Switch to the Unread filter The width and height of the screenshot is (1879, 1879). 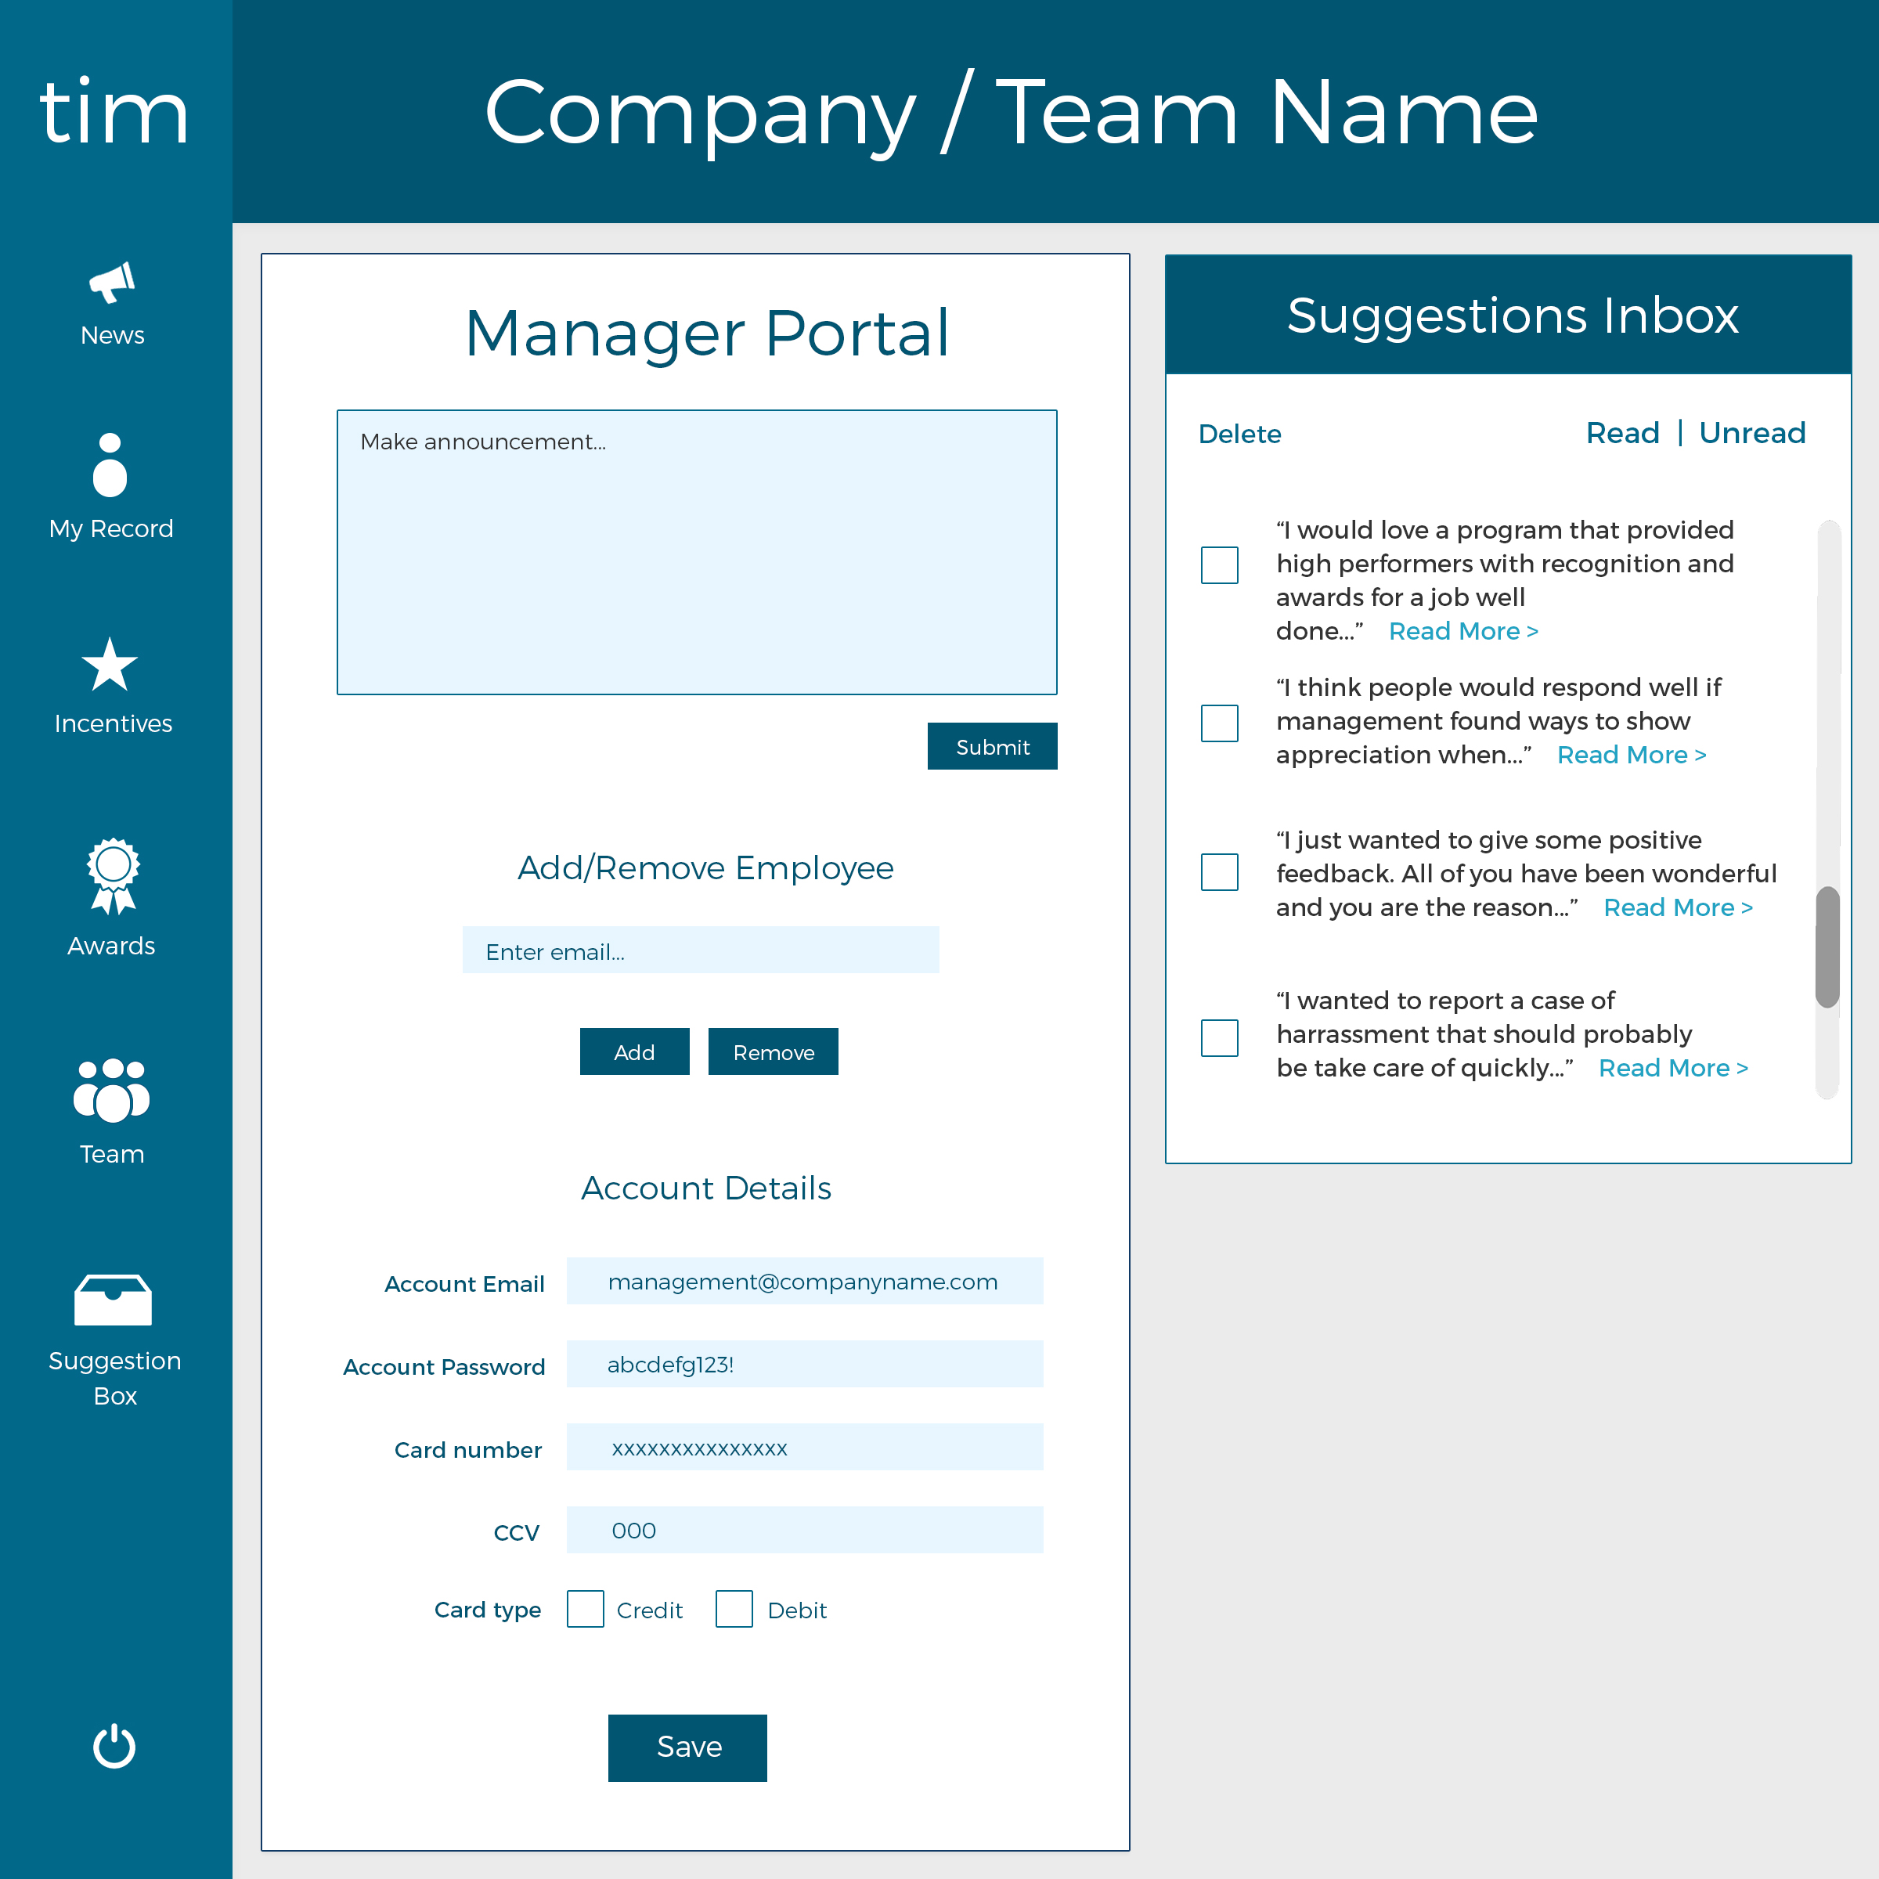[x=1751, y=433]
